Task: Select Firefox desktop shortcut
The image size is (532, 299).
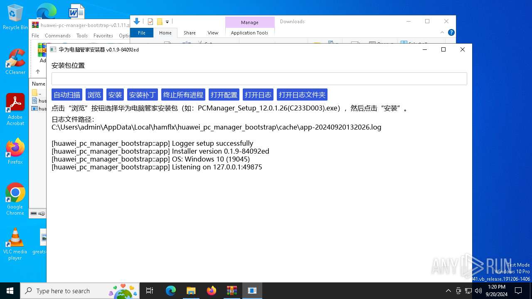Action: pos(15,152)
